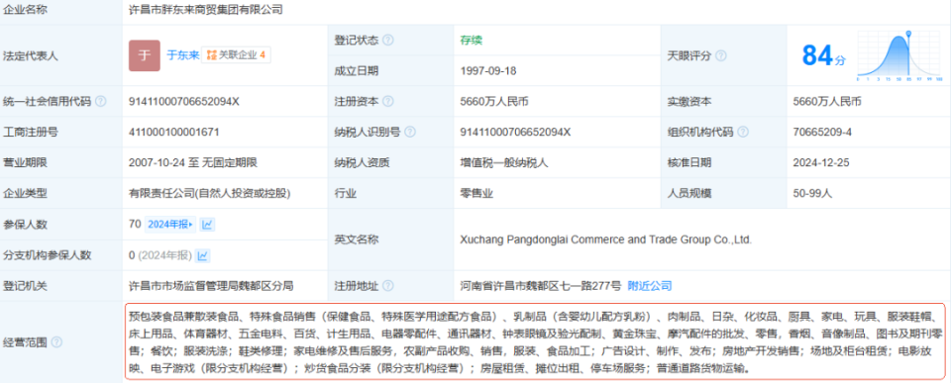Click help icon next to 经营范围

(56, 342)
